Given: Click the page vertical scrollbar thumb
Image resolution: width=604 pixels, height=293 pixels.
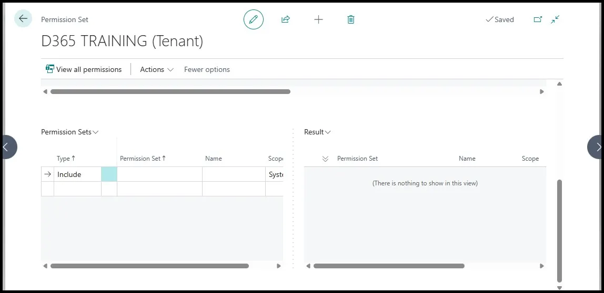Looking at the screenshot, I should click(x=559, y=231).
